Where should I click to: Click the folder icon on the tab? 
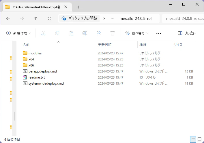8,7
